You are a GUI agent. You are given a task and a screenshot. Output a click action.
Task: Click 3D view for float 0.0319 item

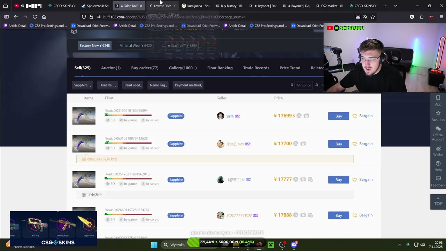[x=110, y=120]
